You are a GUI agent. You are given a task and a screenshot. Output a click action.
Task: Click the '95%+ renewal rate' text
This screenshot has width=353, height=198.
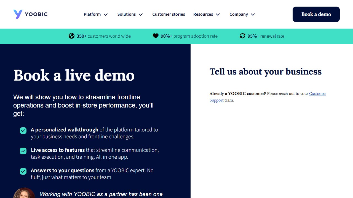click(266, 36)
